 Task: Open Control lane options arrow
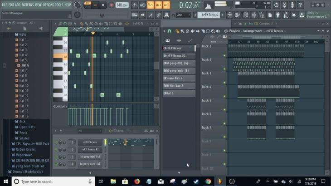pos(67,107)
